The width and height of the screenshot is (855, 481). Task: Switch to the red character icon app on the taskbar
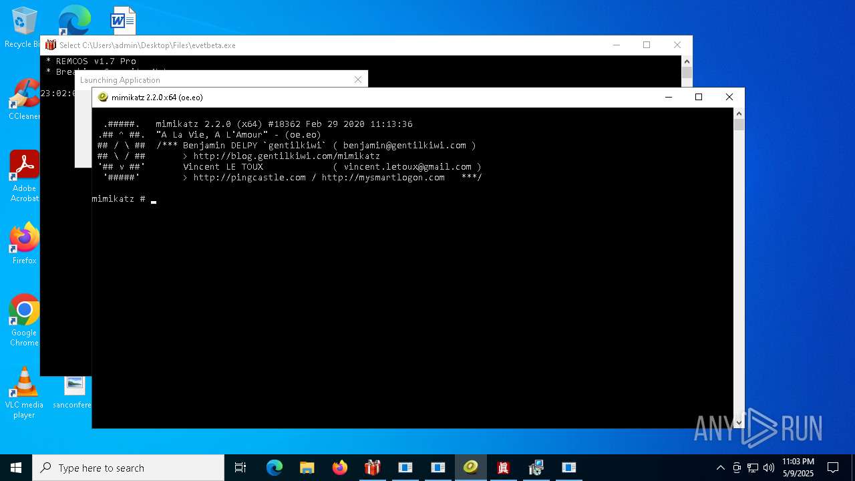click(504, 468)
